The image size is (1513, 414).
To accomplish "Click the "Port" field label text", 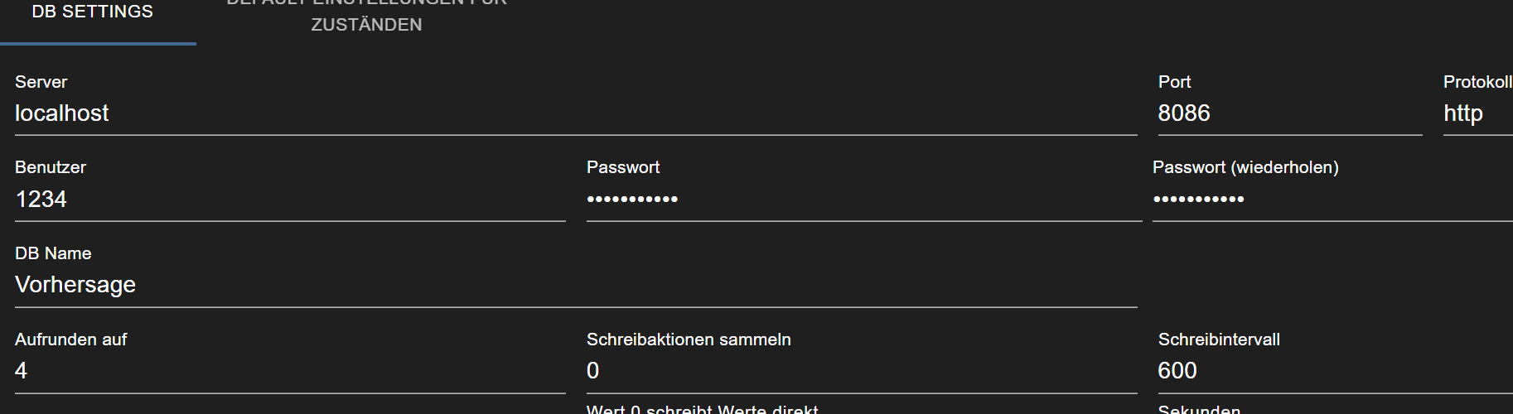I will click(x=1174, y=82).
